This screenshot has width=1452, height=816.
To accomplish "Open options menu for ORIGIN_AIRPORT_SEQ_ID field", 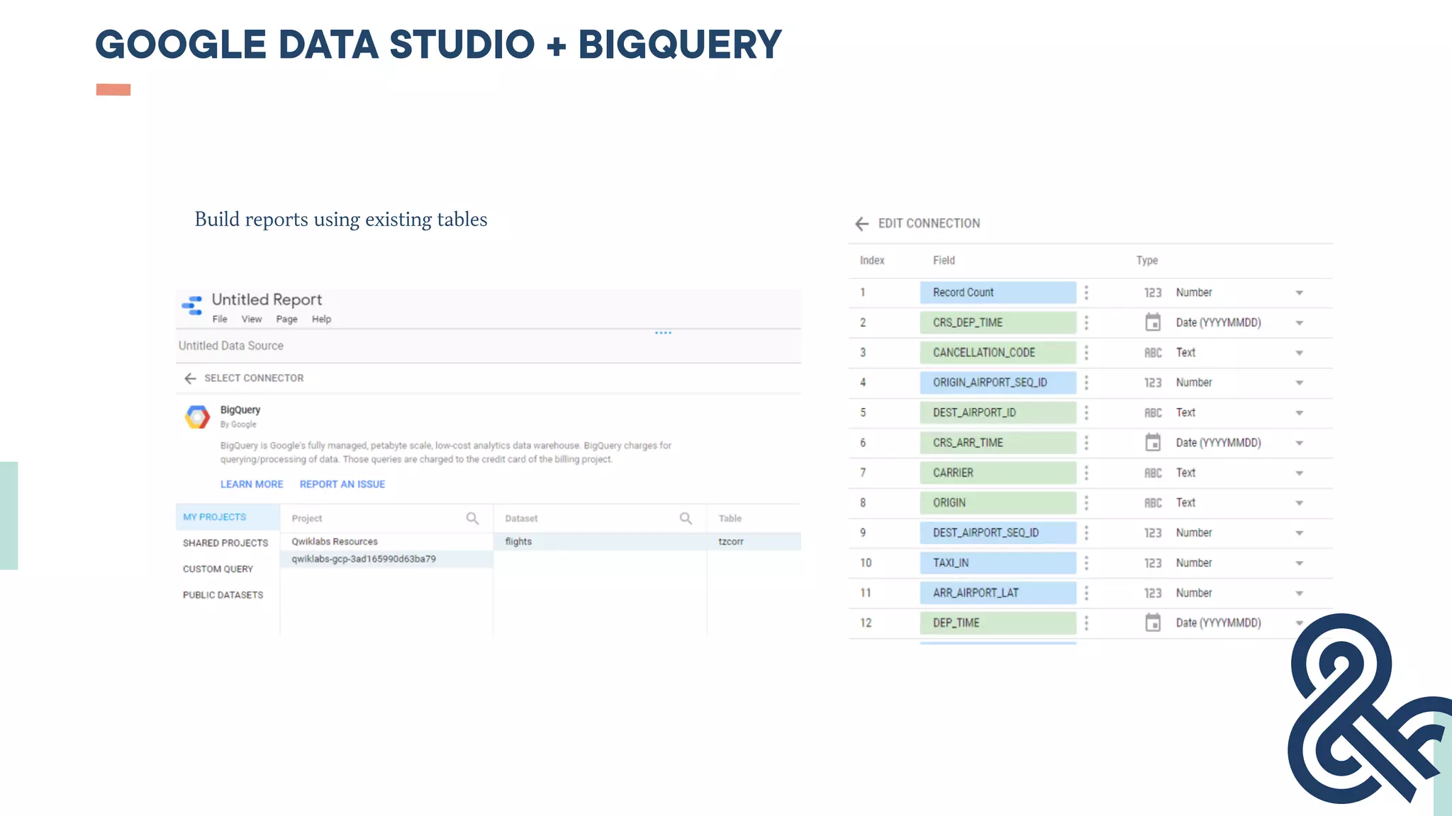I will (x=1086, y=382).
